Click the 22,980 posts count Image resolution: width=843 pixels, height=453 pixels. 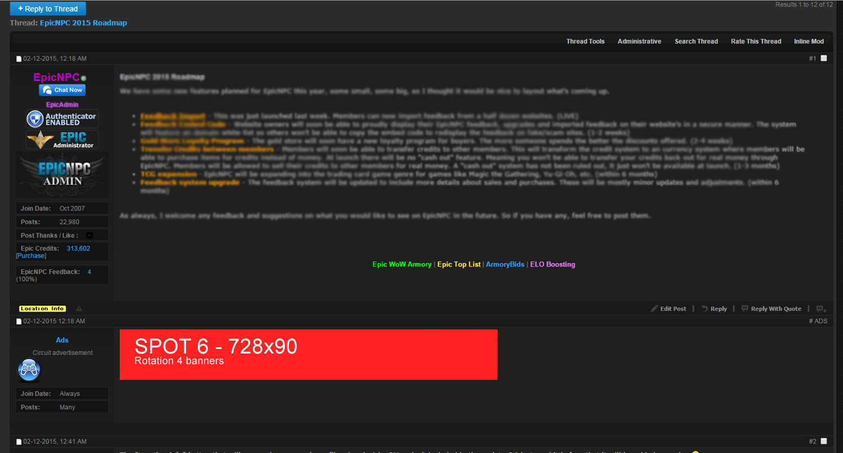click(70, 222)
